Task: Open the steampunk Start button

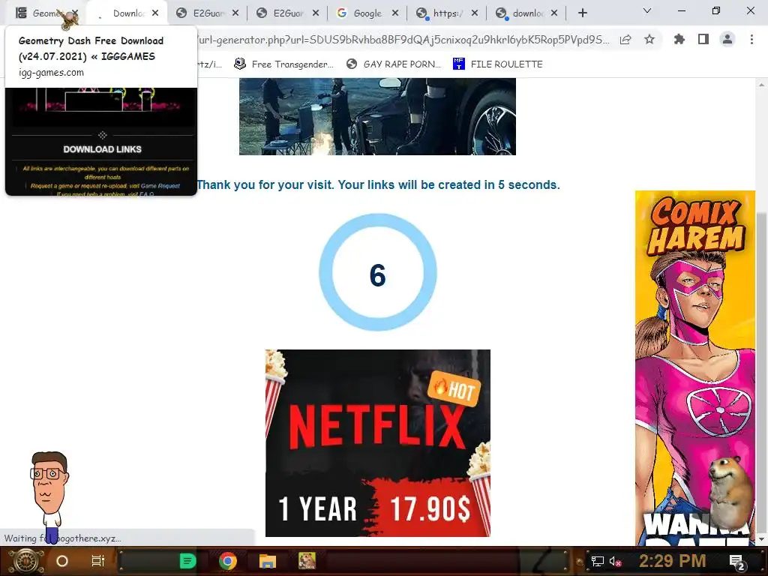Action: point(26,561)
